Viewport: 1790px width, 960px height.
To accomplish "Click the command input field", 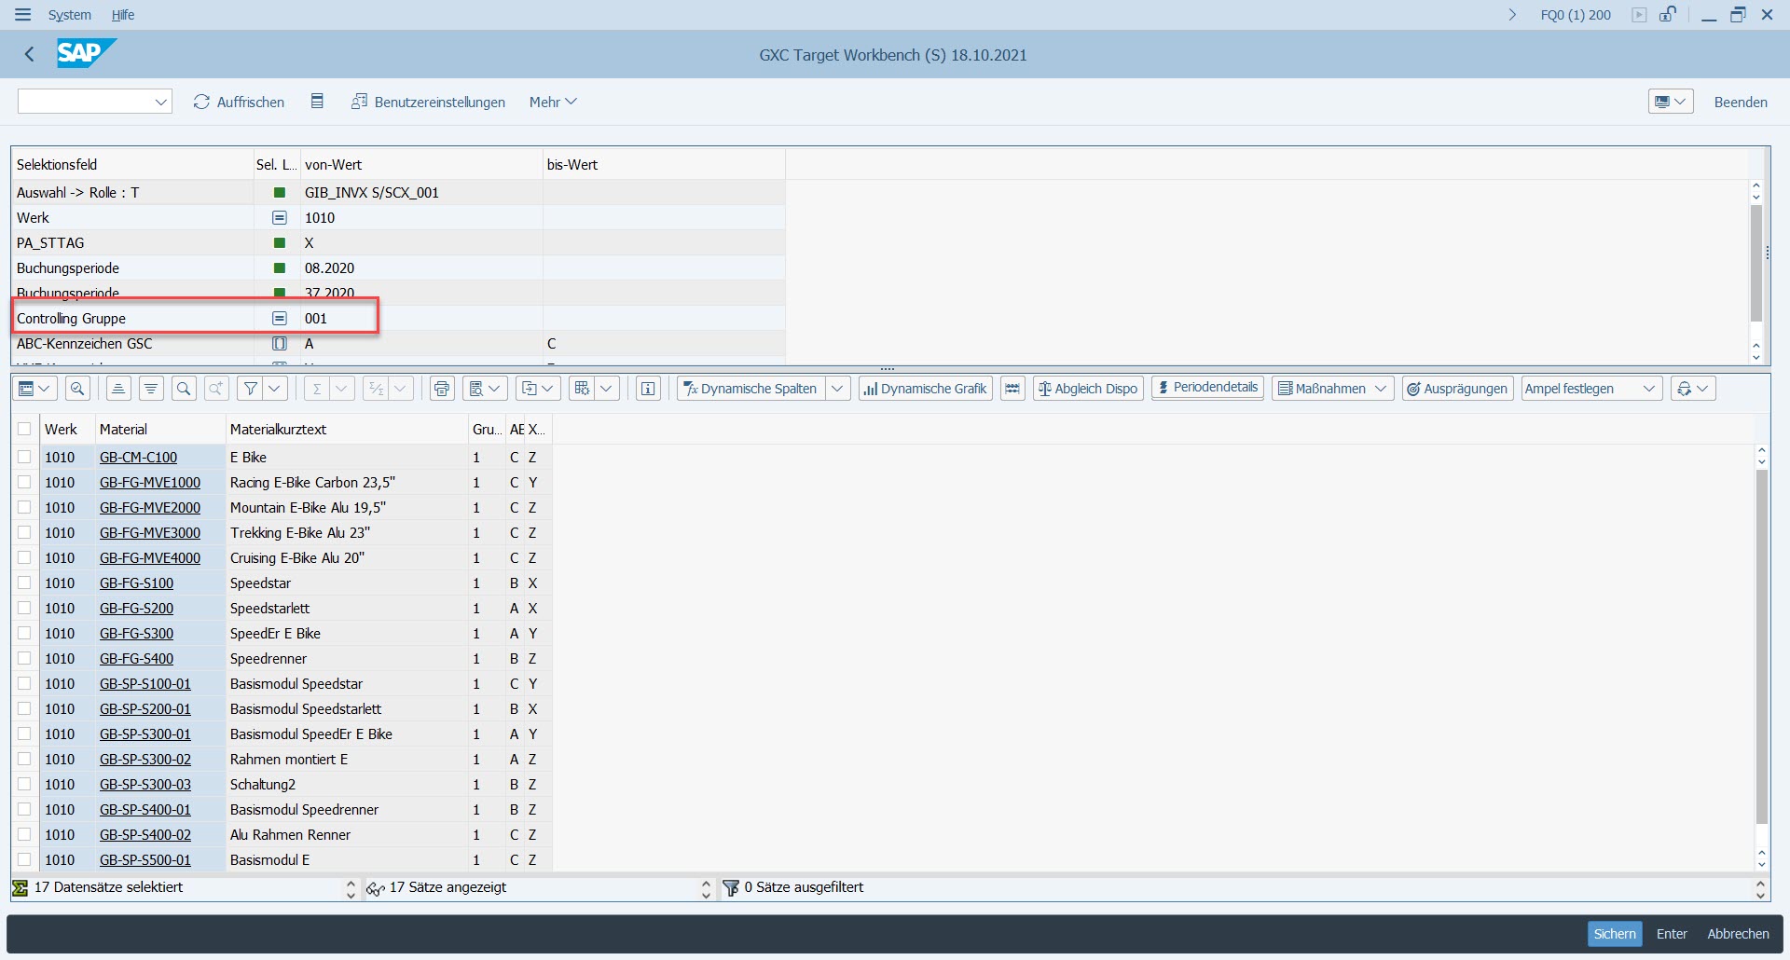I will (x=86, y=102).
